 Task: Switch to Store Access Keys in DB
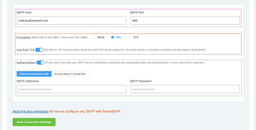tap(34, 74)
